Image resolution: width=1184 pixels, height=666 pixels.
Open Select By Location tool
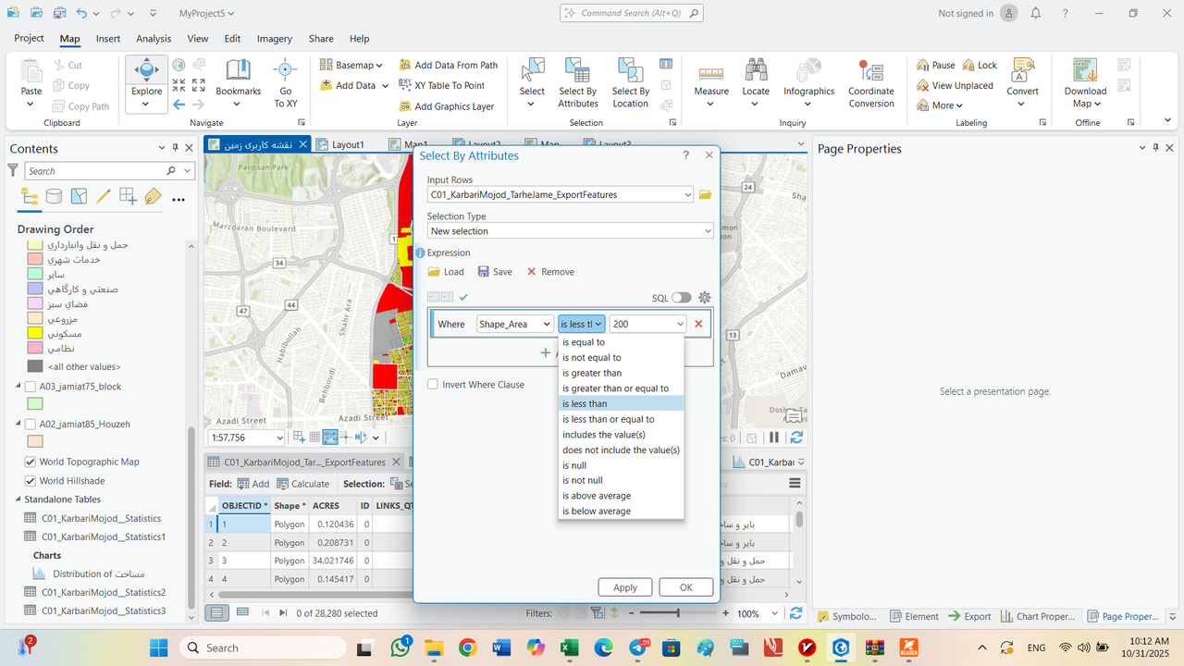[x=630, y=83]
